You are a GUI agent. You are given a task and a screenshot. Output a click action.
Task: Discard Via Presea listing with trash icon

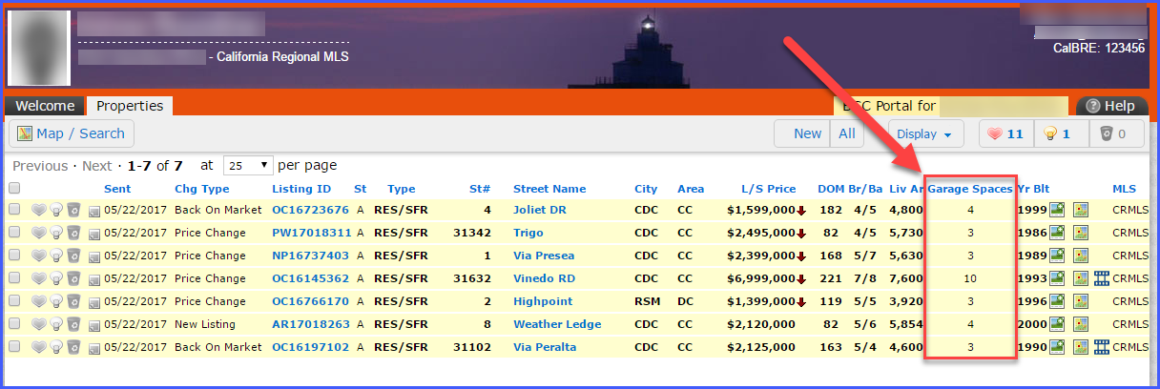point(73,256)
